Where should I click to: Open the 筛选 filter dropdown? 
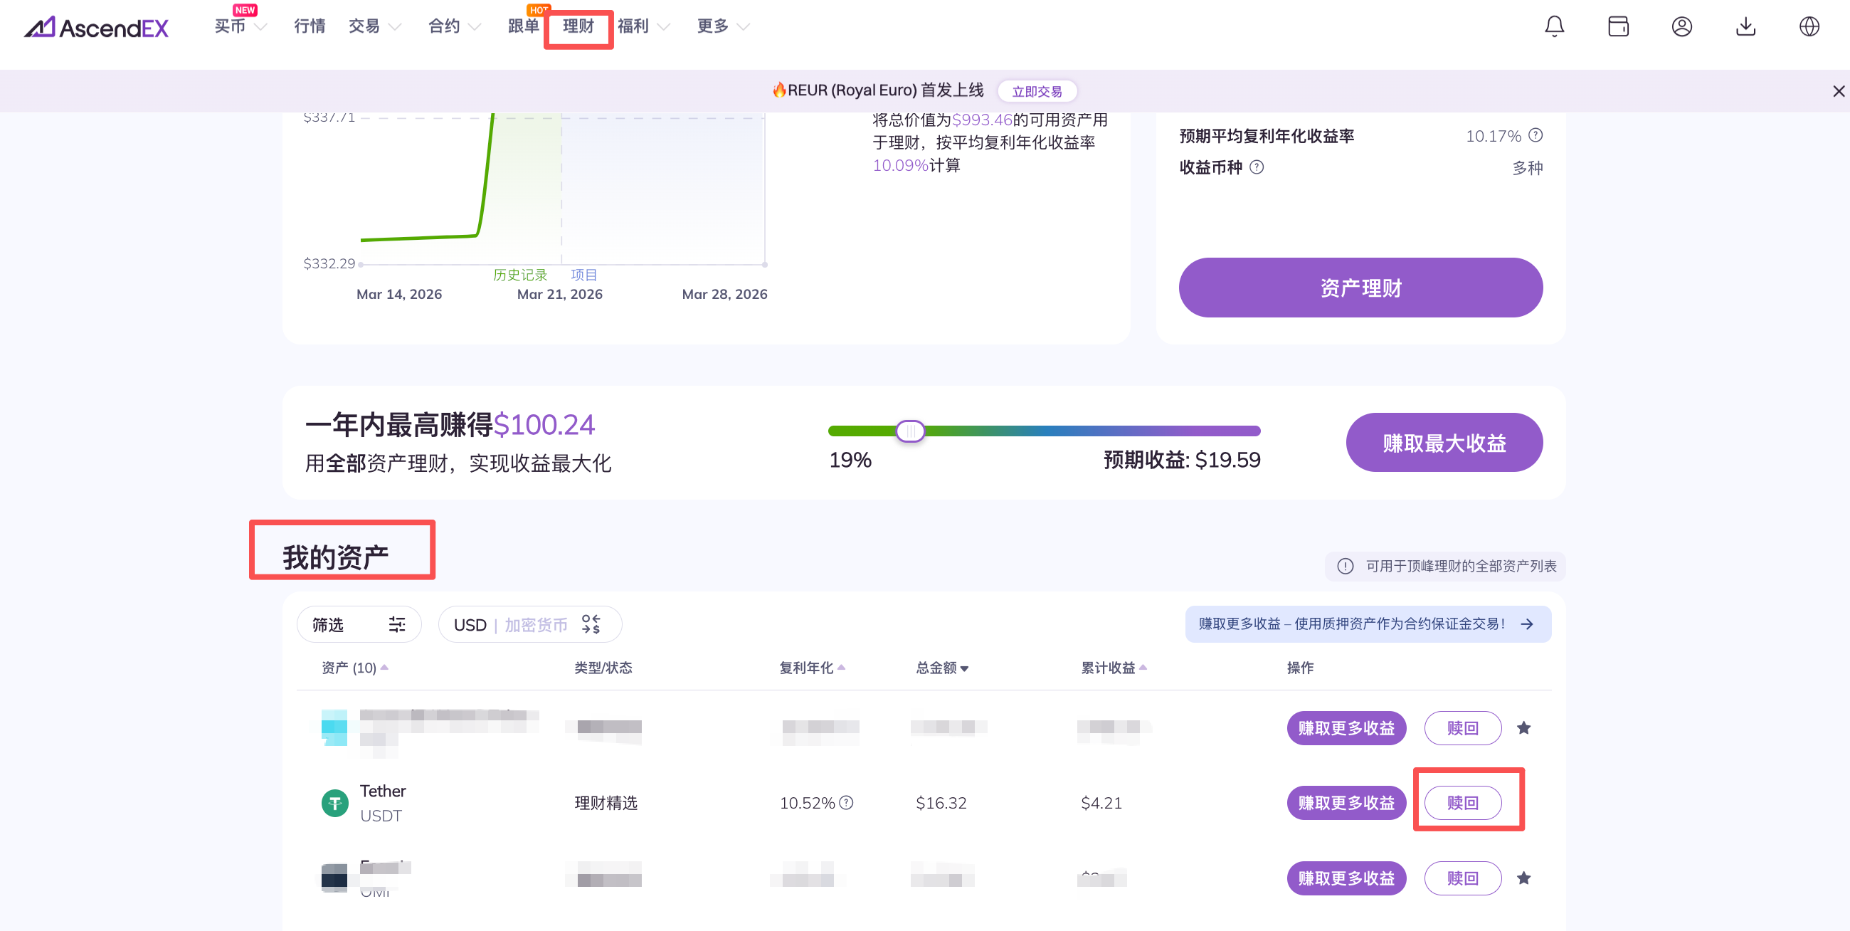tap(359, 624)
